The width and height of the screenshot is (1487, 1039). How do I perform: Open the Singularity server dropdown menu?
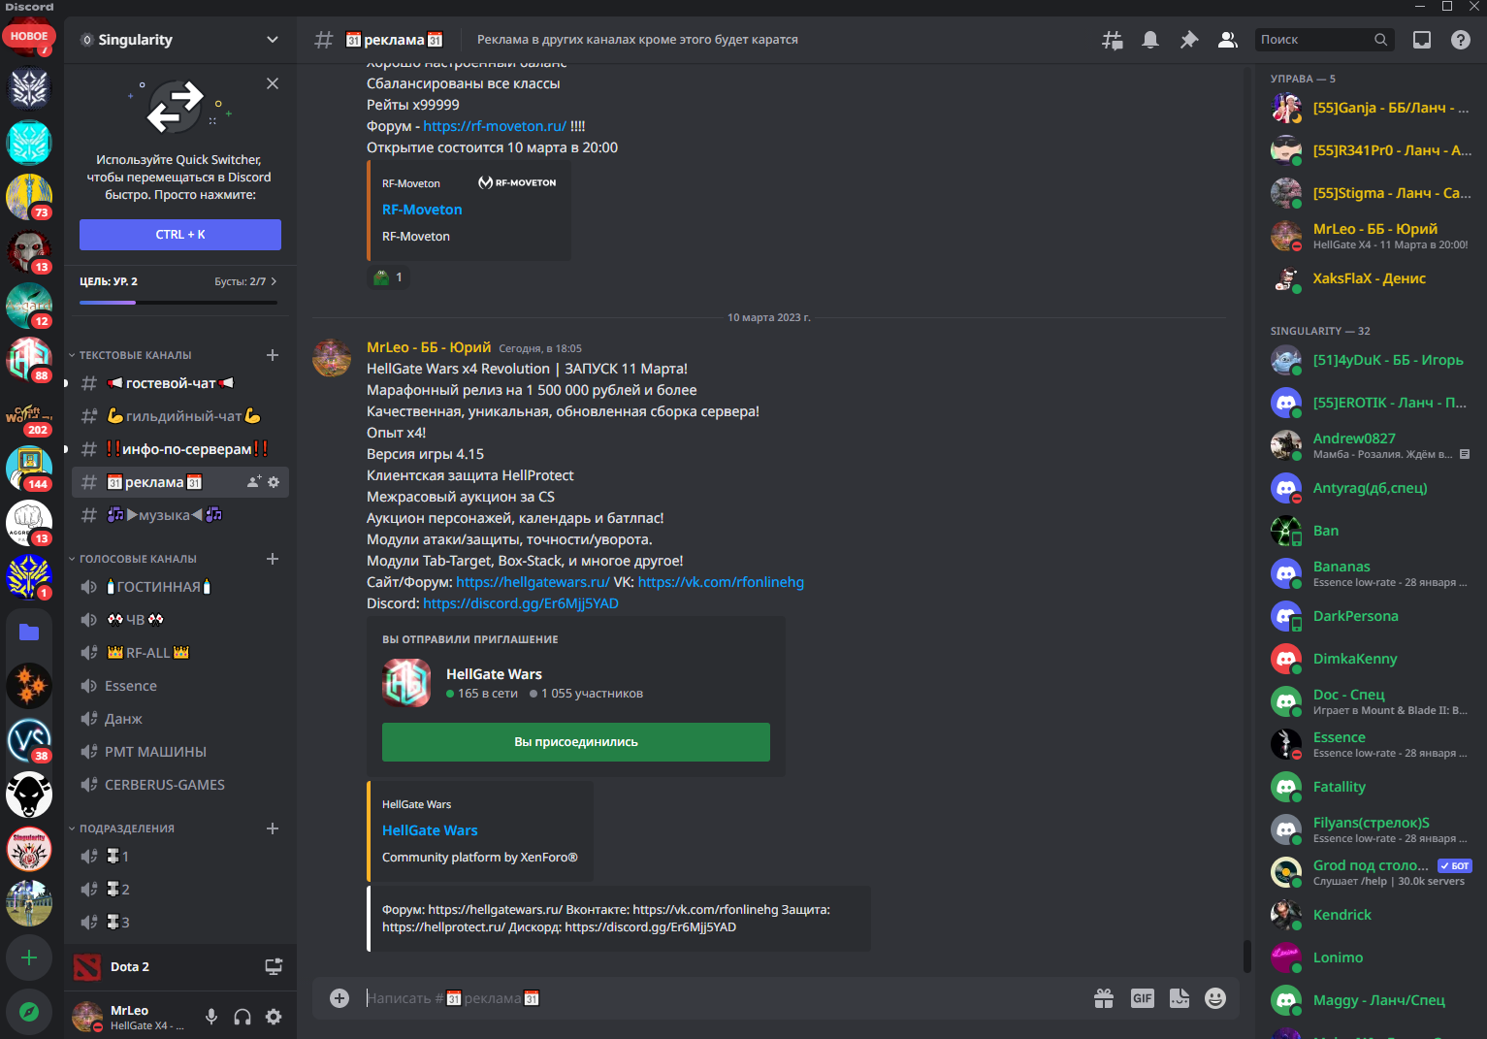pos(180,40)
